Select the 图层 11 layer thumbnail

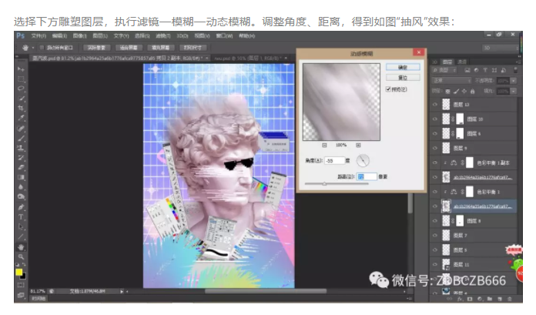click(446, 264)
